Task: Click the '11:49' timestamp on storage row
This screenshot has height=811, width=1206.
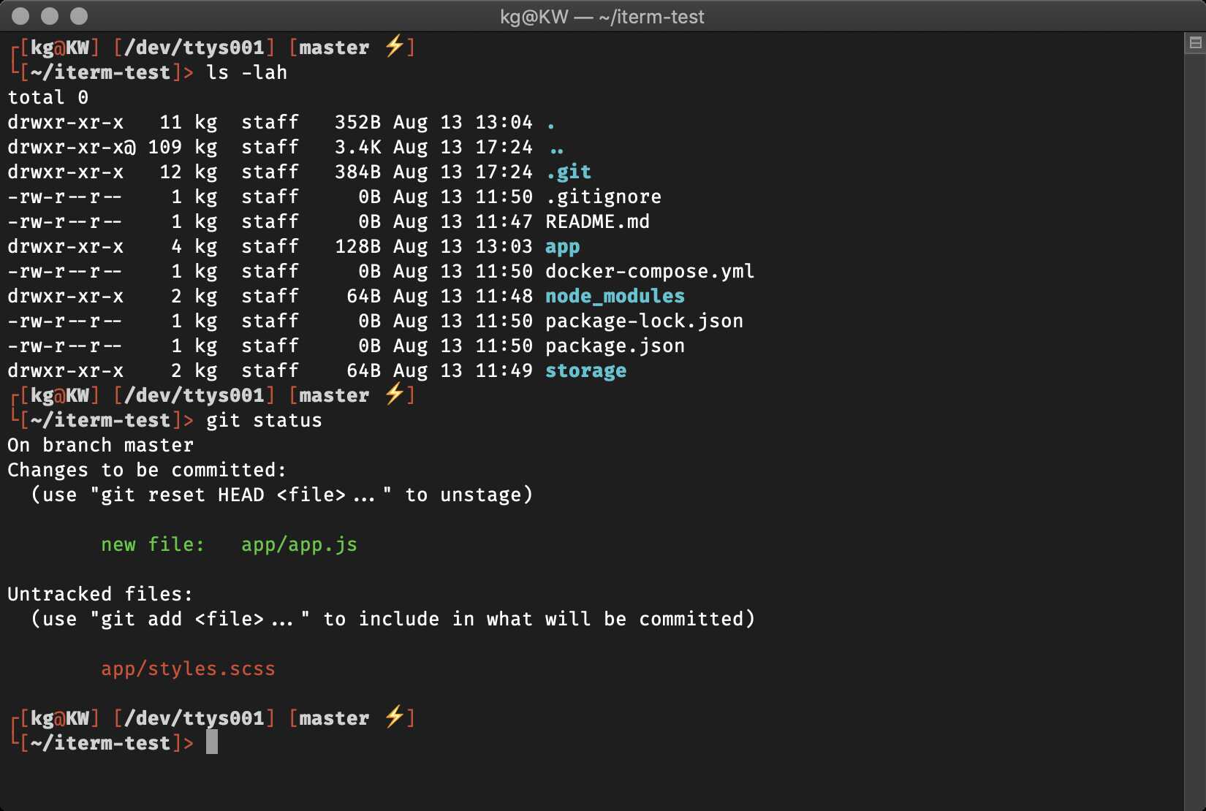Action: tap(504, 370)
